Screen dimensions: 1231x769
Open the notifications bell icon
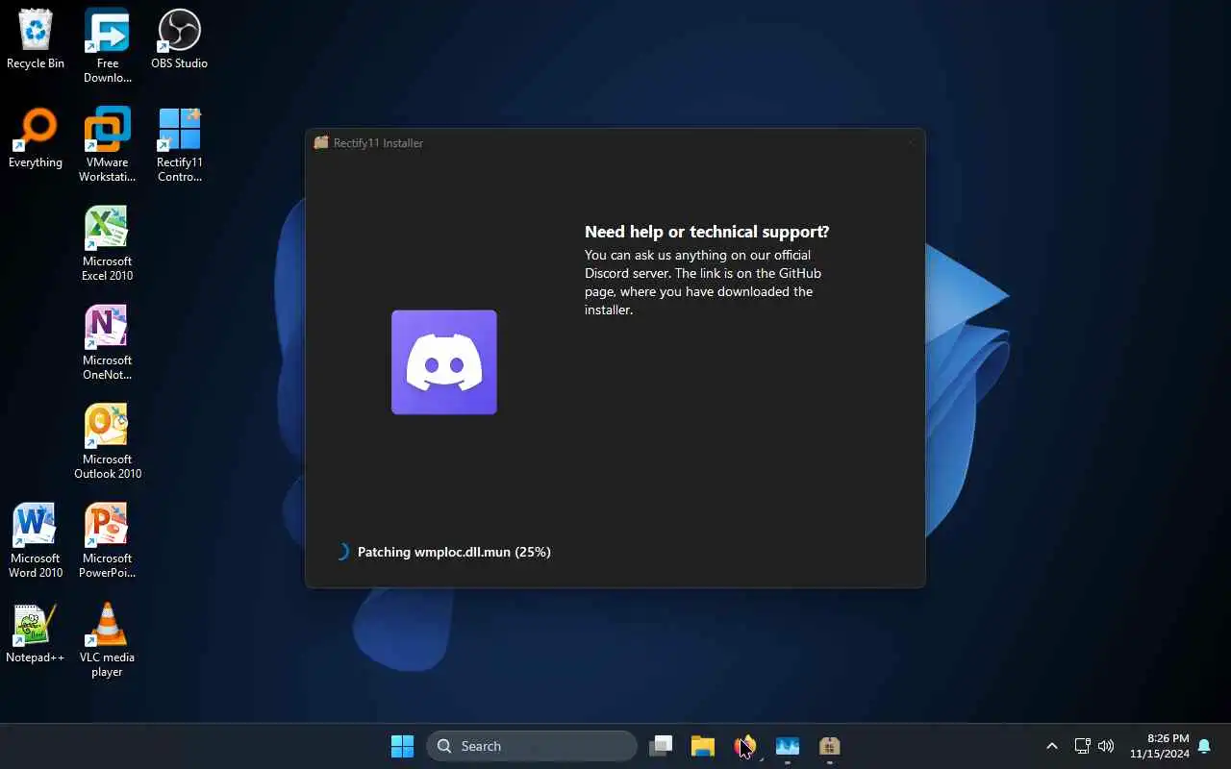pyautogui.click(x=1204, y=746)
